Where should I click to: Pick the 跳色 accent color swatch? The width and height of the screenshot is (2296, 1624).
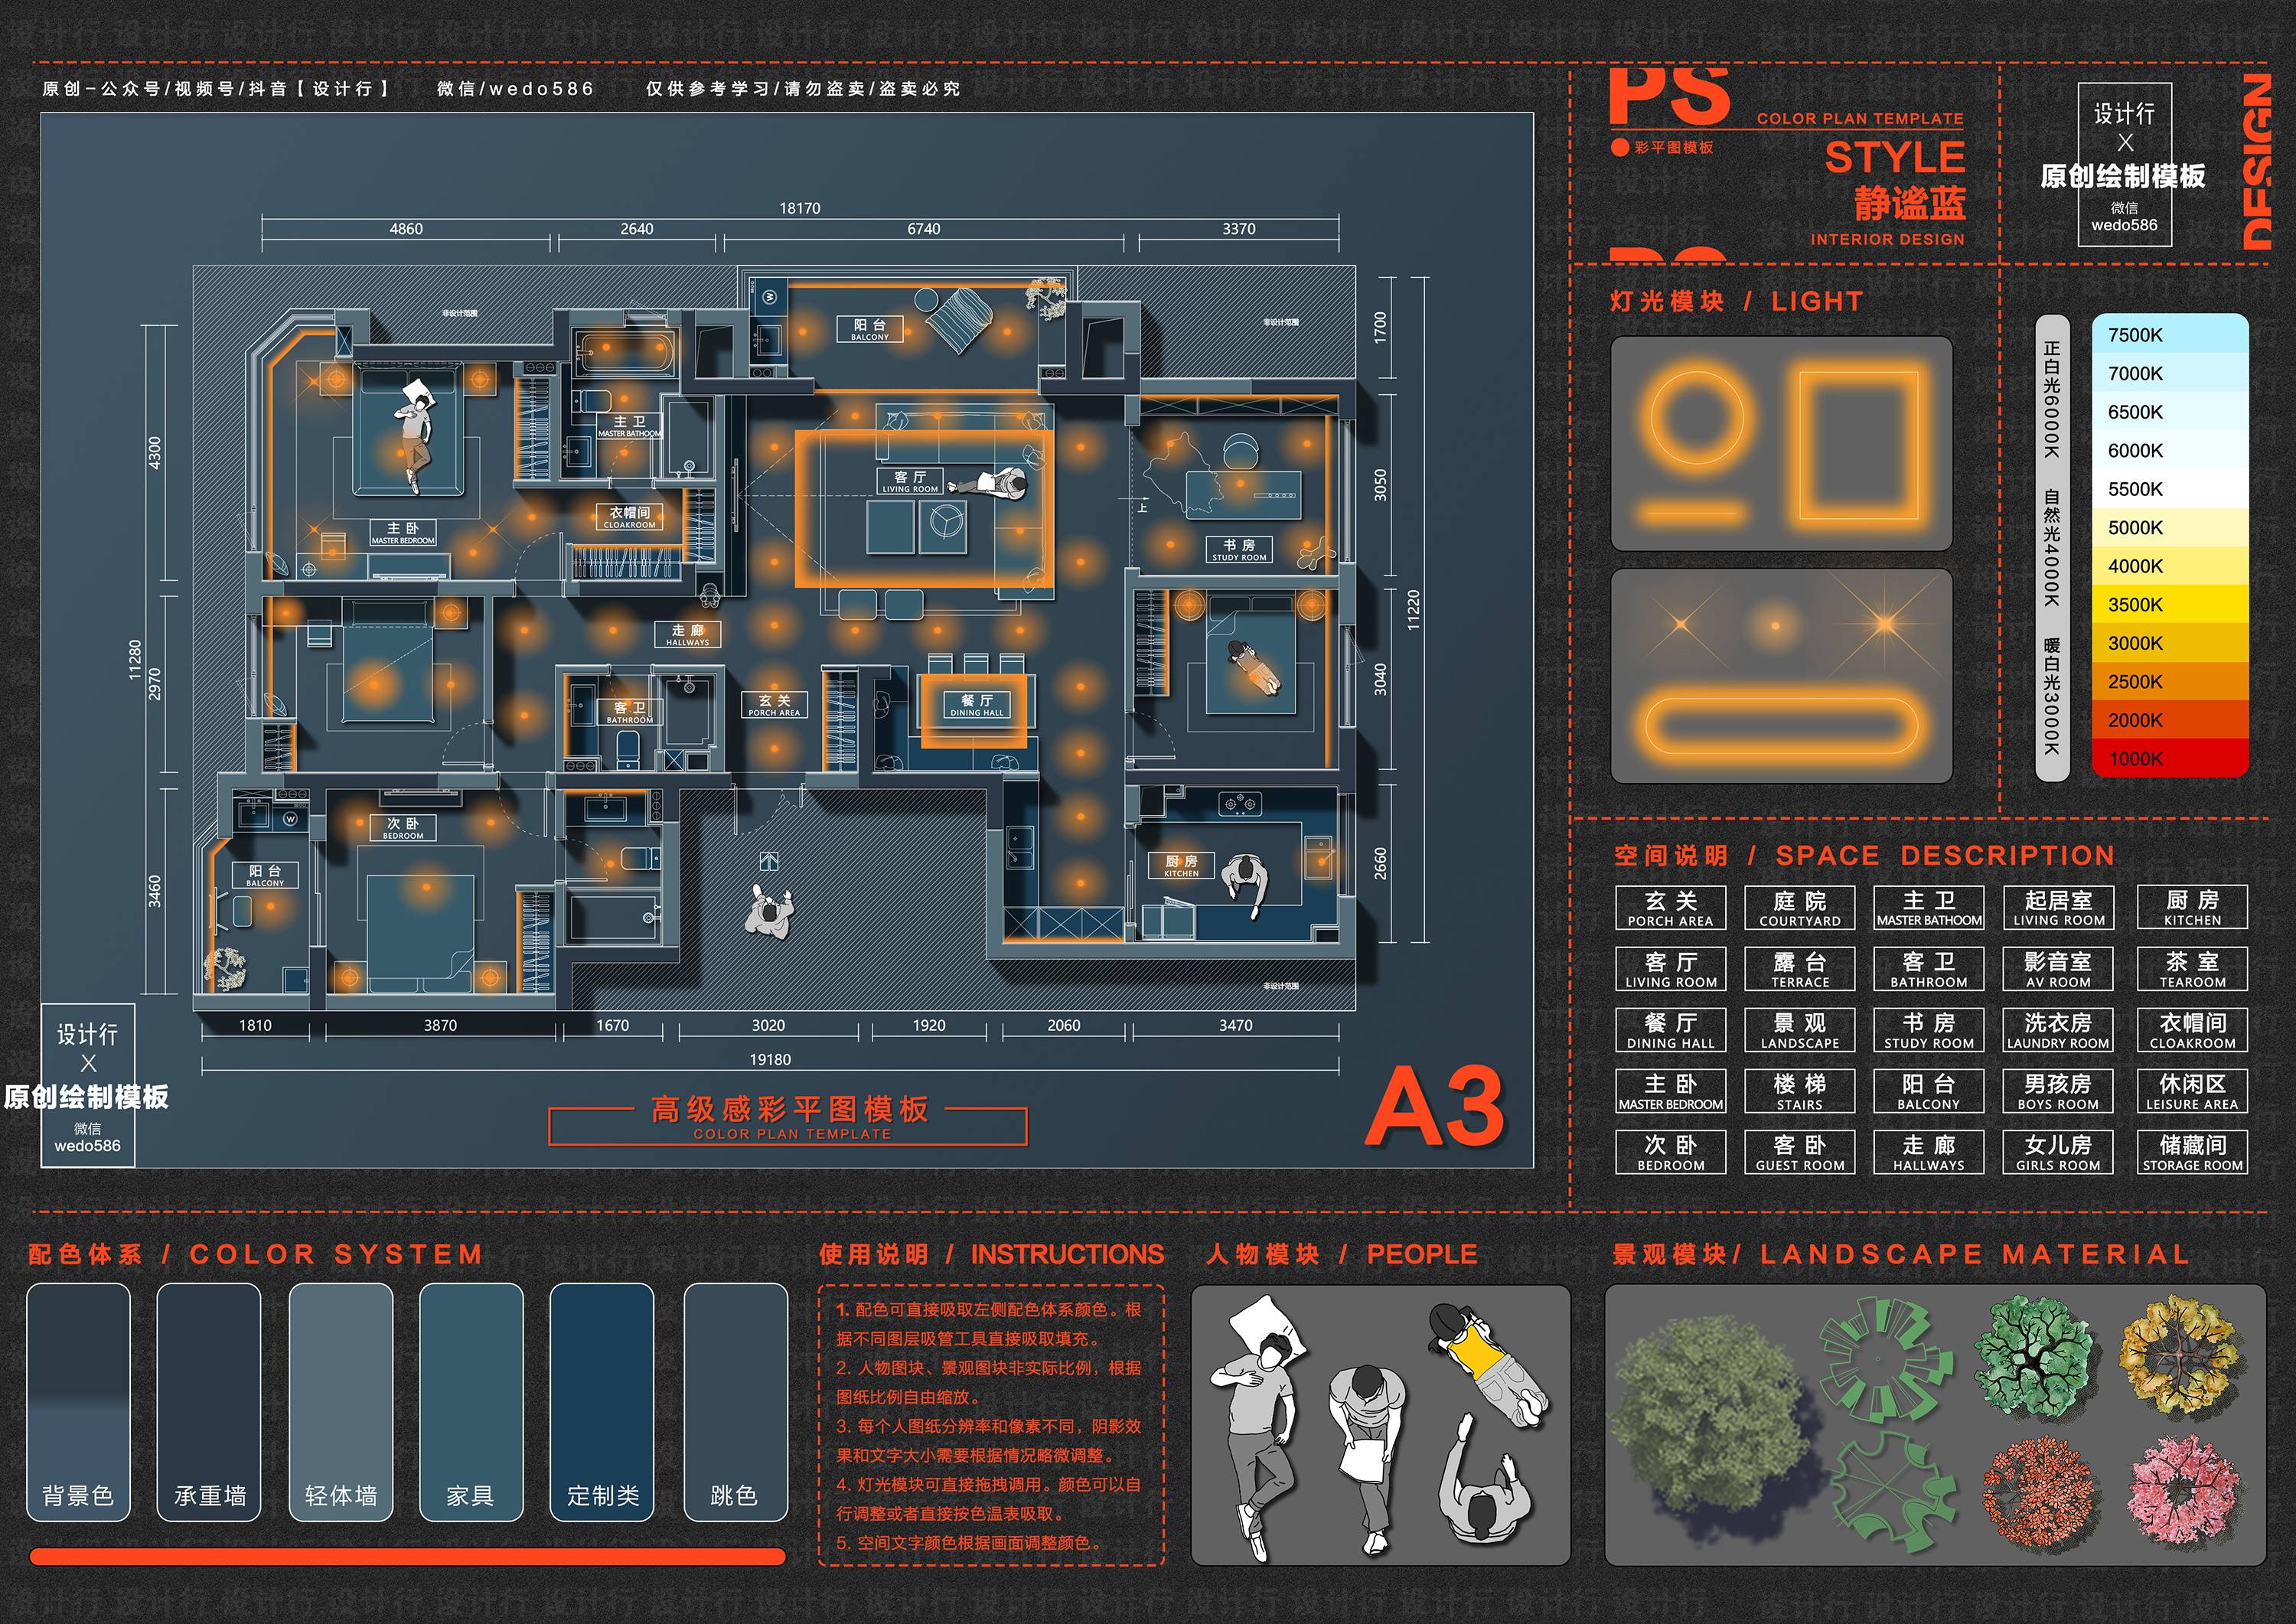coord(735,1402)
